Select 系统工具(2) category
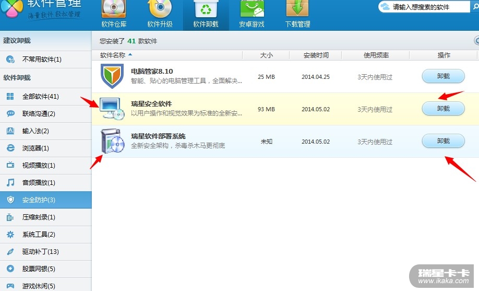Image resolution: width=479 pixels, height=291 pixels. [46, 235]
